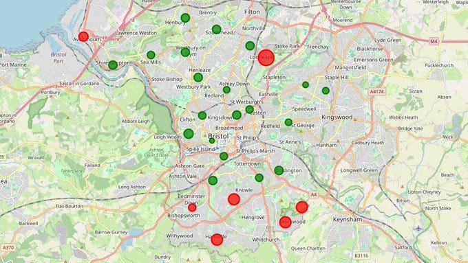Click the Bridge Yate label
The width and height of the screenshot is (468, 263).
coord(410,128)
